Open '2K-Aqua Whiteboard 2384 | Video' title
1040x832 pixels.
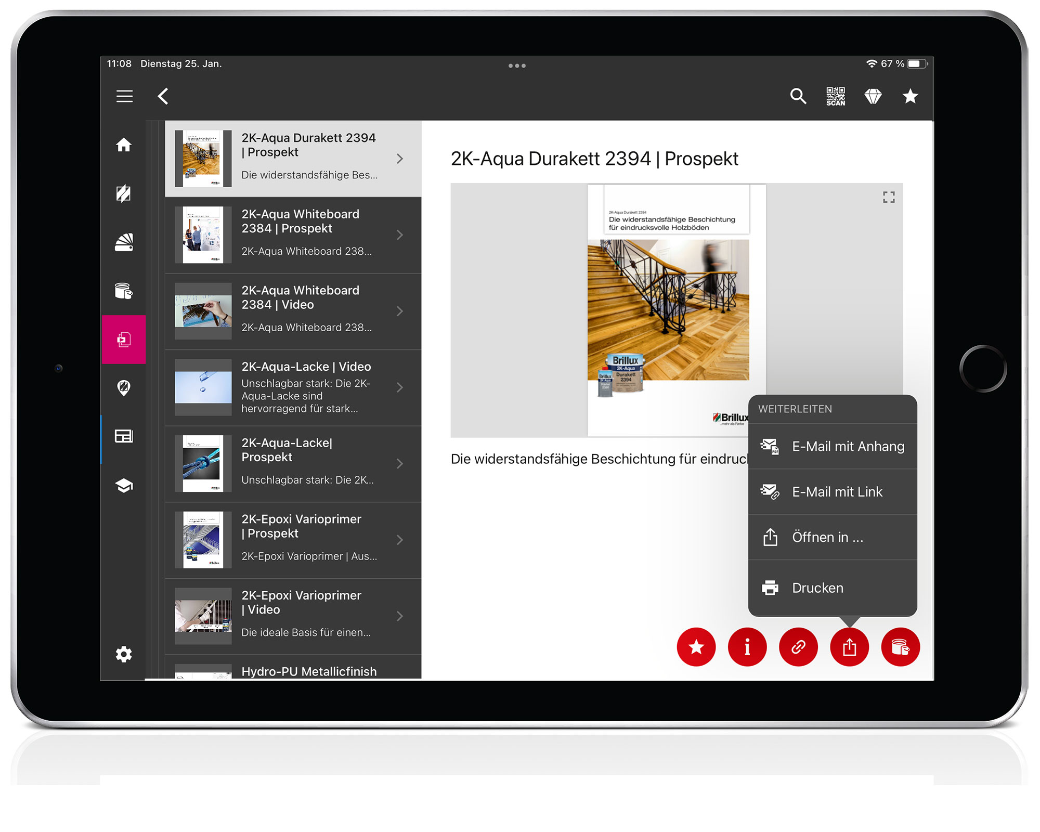tap(300, 297)
